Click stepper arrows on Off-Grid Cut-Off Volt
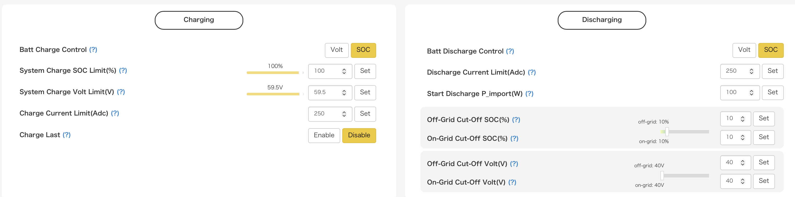Viewport: 795px width, 197px height. [x=743, y=163]
